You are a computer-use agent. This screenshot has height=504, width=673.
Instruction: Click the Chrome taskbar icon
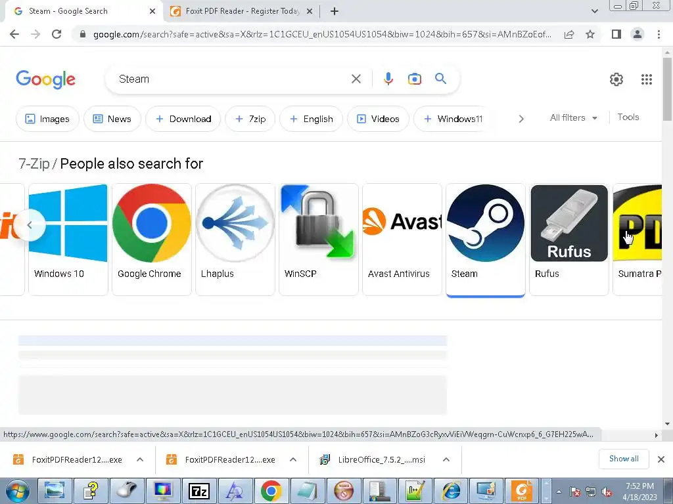pos(271,491)
